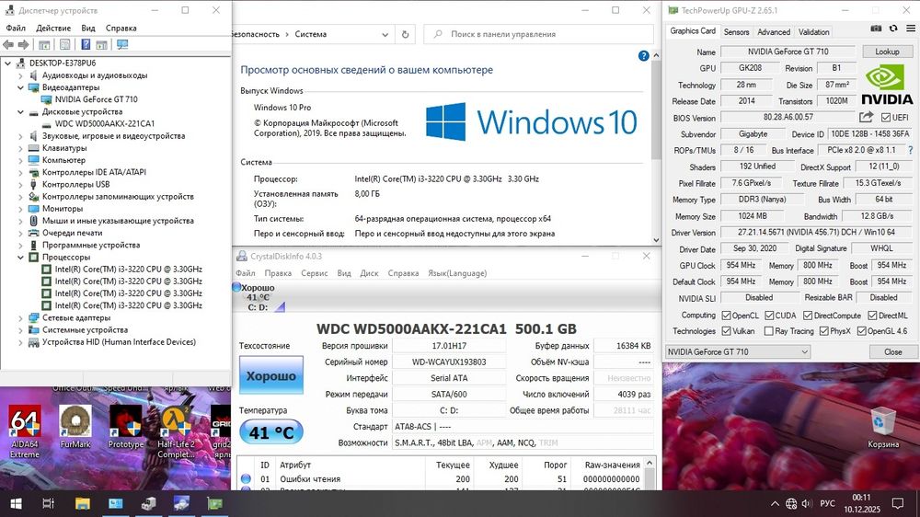Click the Система breadcrumb in address bar
Screen dimensions: 920x517
(x=310, y=34)
